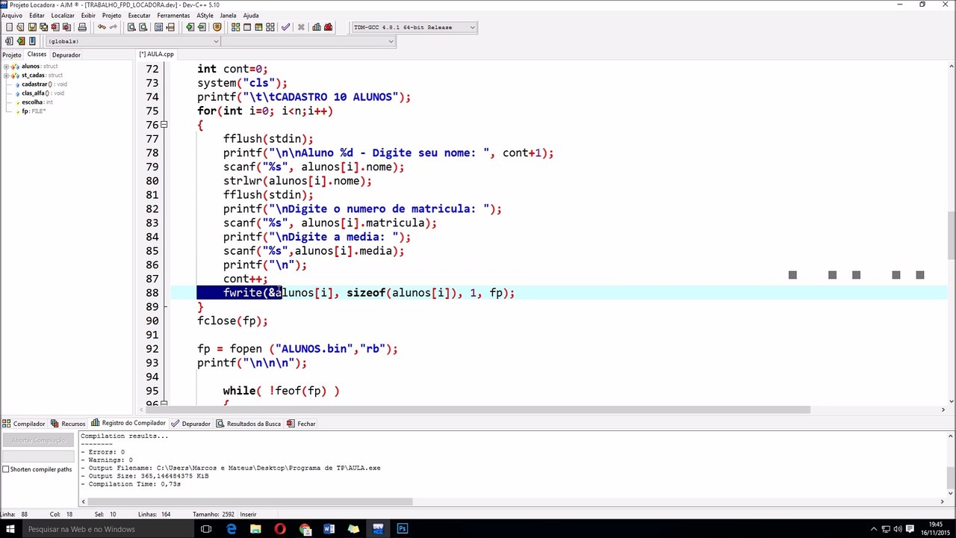Click the Open file toolbar icon

coord(21,28)
